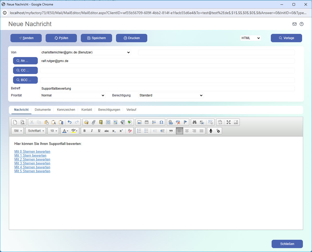This screenshot has width=312, height=252.
Task: Open the Priorität dropdown set to Normal
Action: coord(73,95)
